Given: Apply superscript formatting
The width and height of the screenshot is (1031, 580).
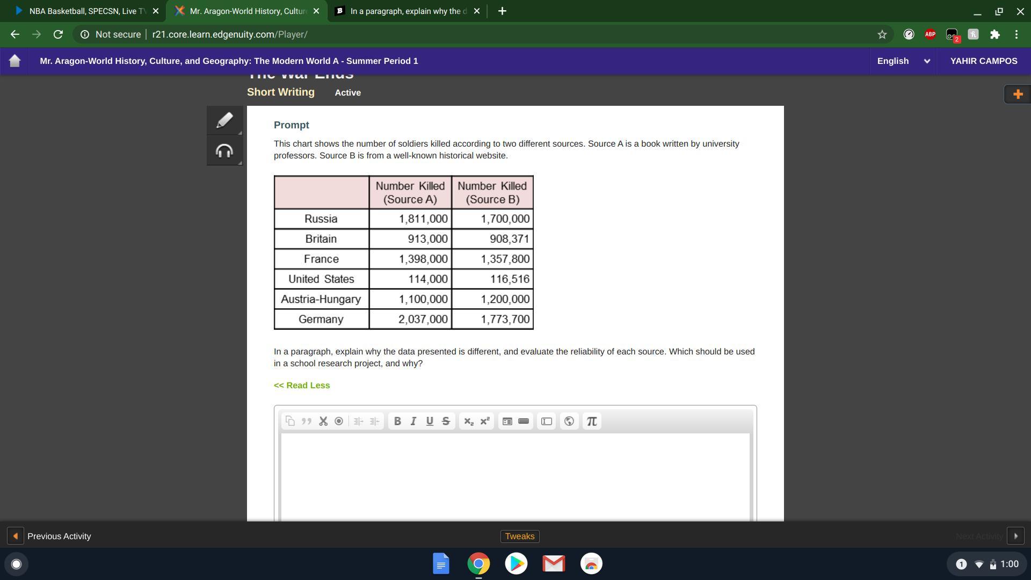Looking at the screenshot, I should point(485,422).
